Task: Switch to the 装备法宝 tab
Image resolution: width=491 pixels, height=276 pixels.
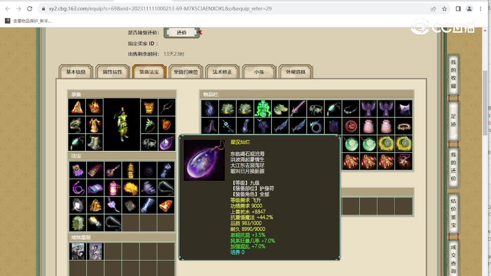Action: (149, 72)
